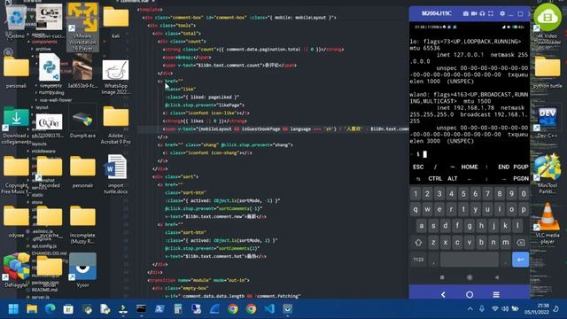Open the Cestino recycle bin icon
Screen dimensions: 567x319
point(16,21)
